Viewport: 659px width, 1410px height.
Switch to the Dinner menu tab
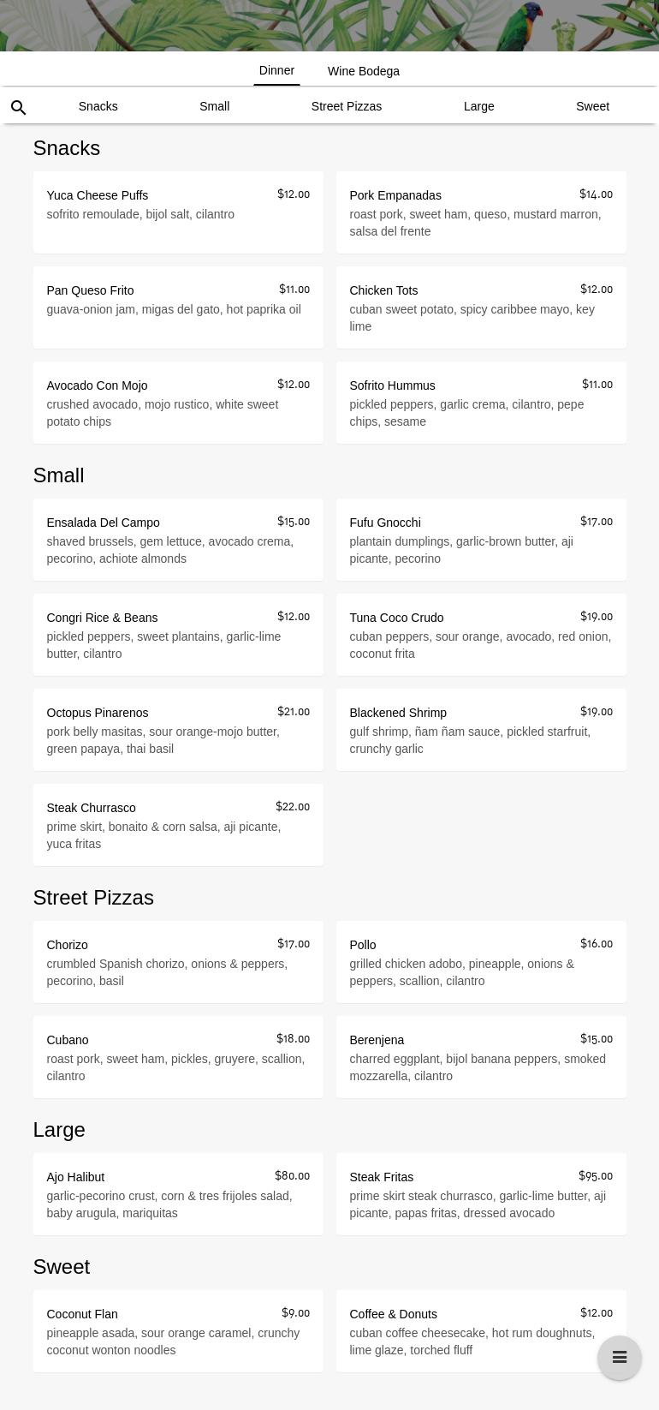coord(276,71)
